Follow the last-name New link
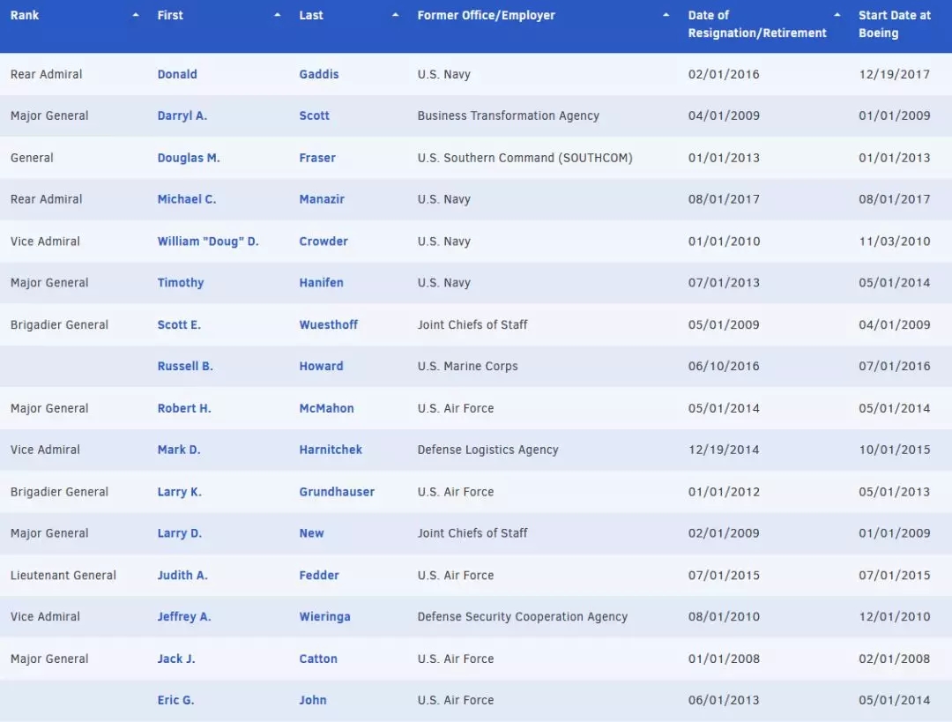This screenshot has width=952, height=722. (311, 533)
